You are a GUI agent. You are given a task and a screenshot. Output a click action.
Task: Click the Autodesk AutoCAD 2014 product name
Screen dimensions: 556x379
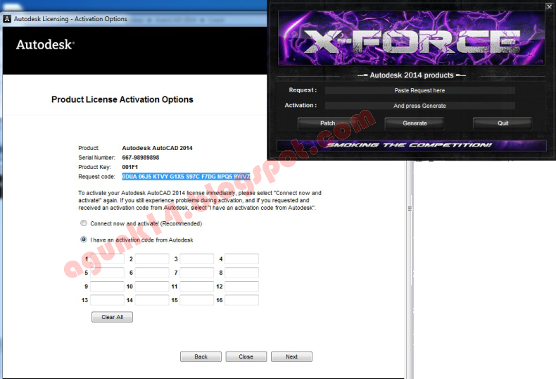point(157,148)
